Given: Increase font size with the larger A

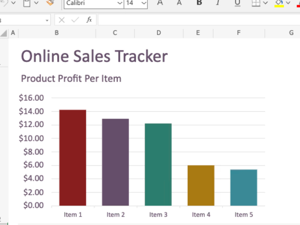Looking at the screenshot, I should point(160,3).
